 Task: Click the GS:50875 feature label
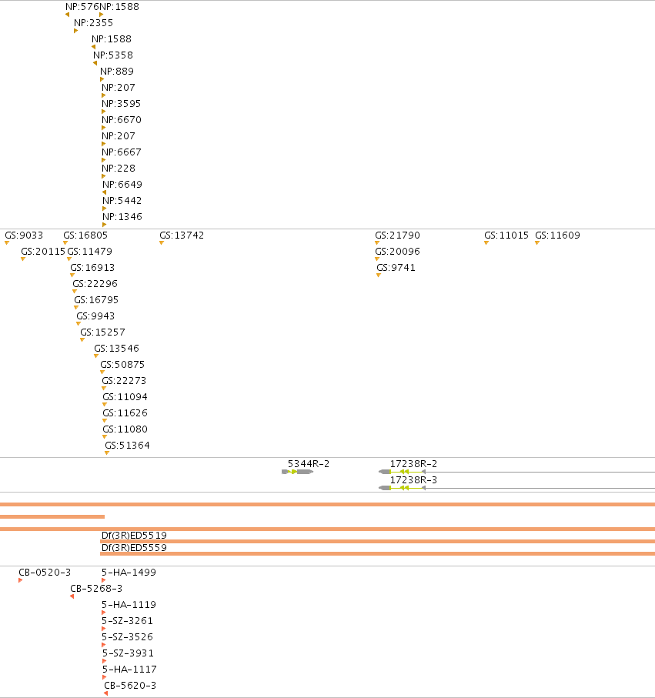[122, 365]
